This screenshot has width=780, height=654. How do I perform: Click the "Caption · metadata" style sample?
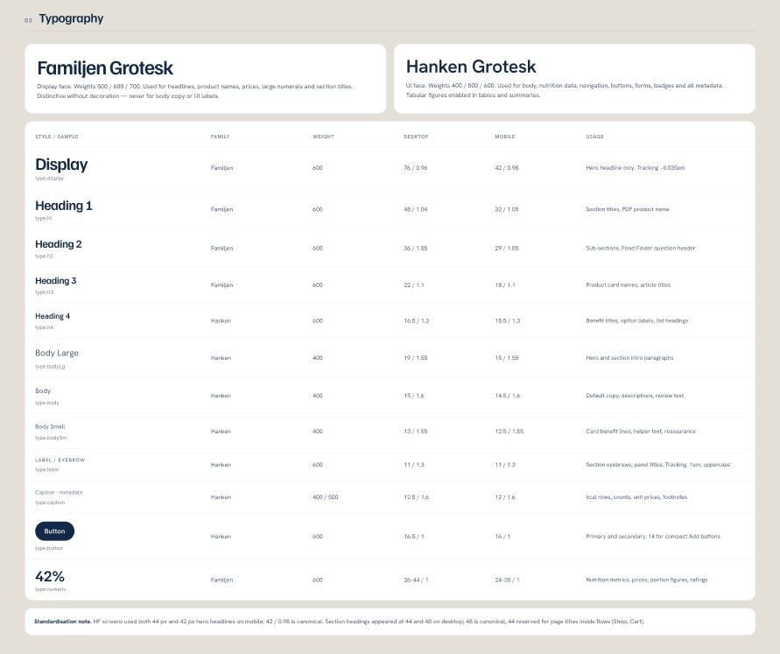[59, 492]
